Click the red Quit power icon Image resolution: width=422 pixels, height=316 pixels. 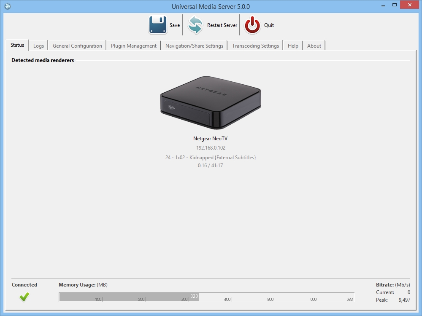(x=252, y=25)
